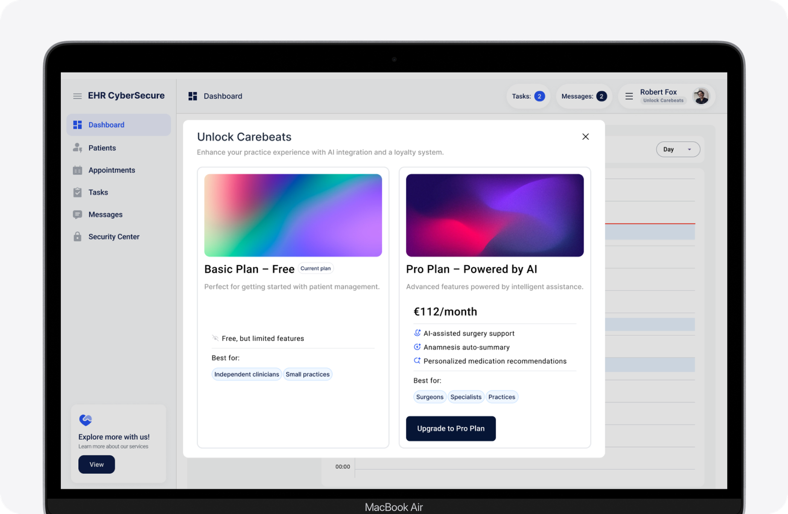
Task: Click Robert Fox's profile avatar
Action: pos(701,96)
